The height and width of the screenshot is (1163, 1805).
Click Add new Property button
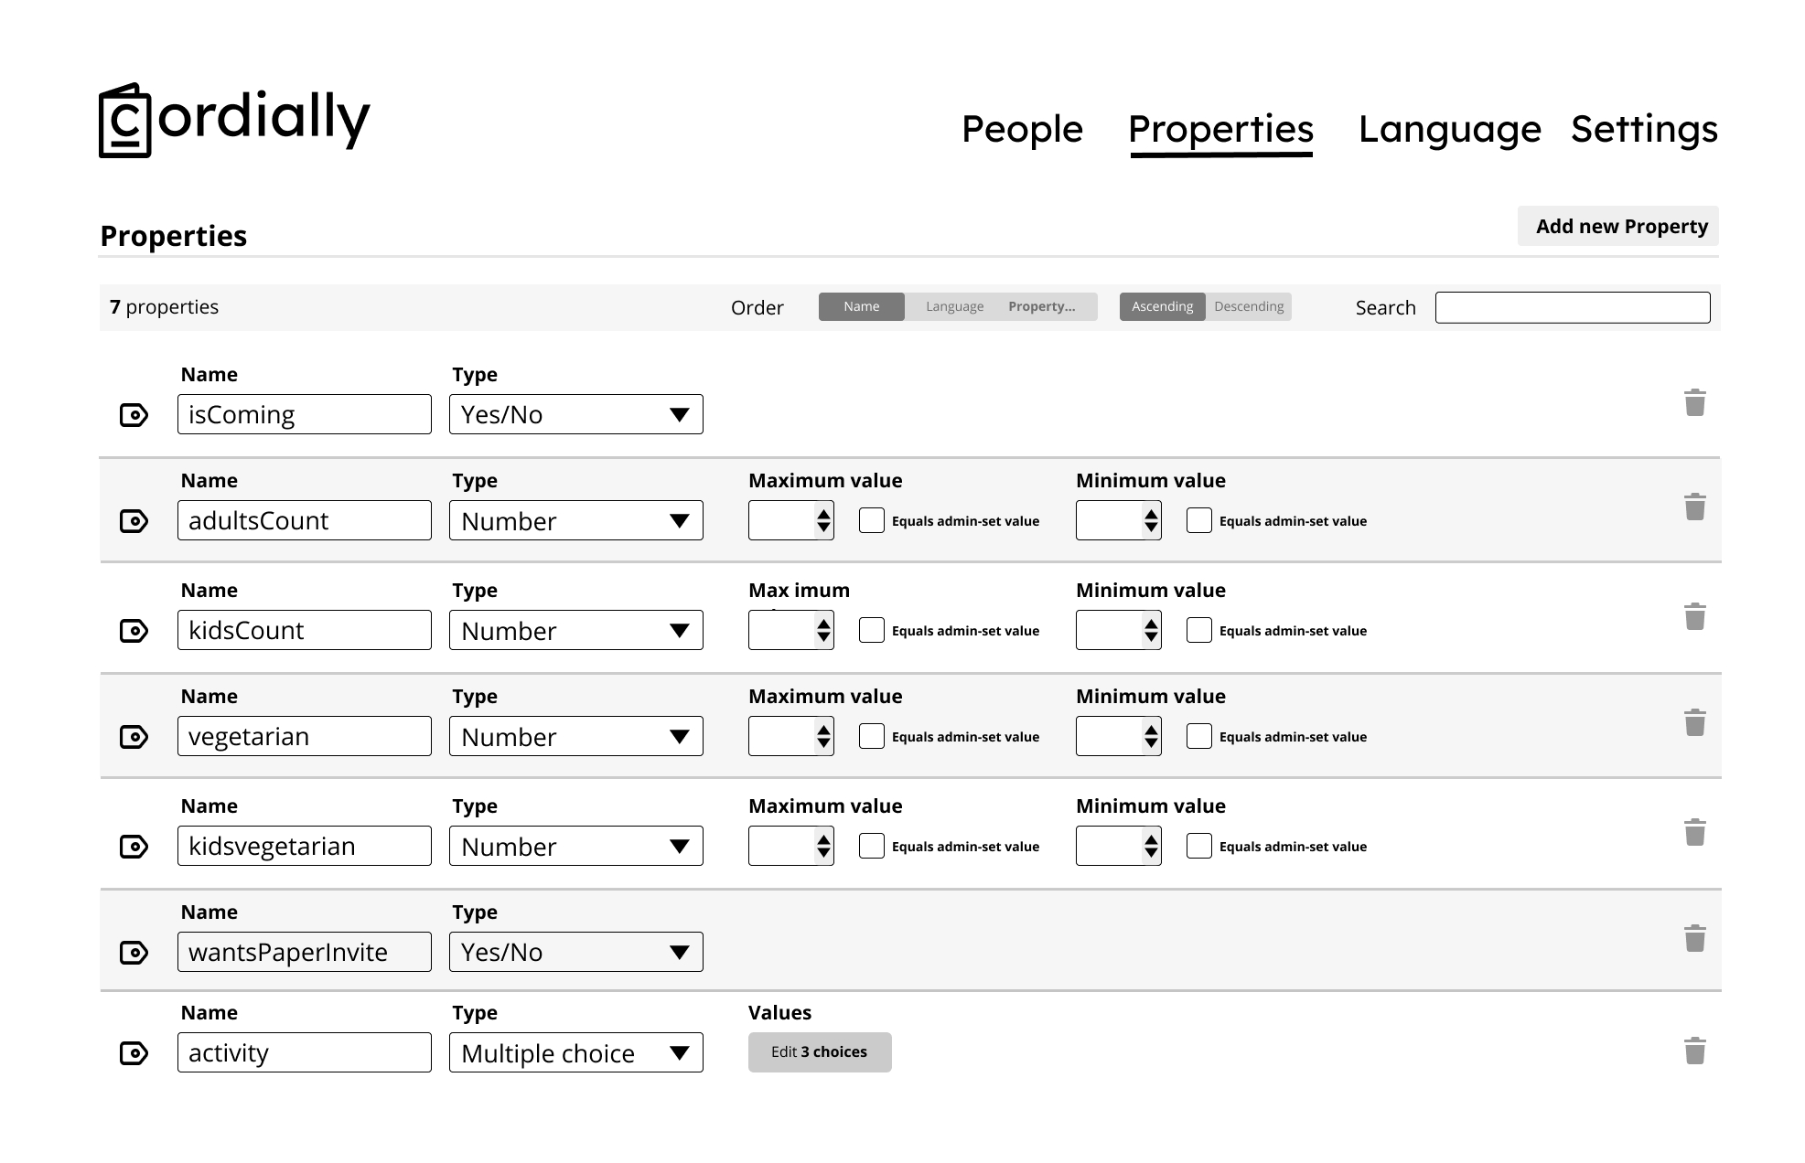1620,227
